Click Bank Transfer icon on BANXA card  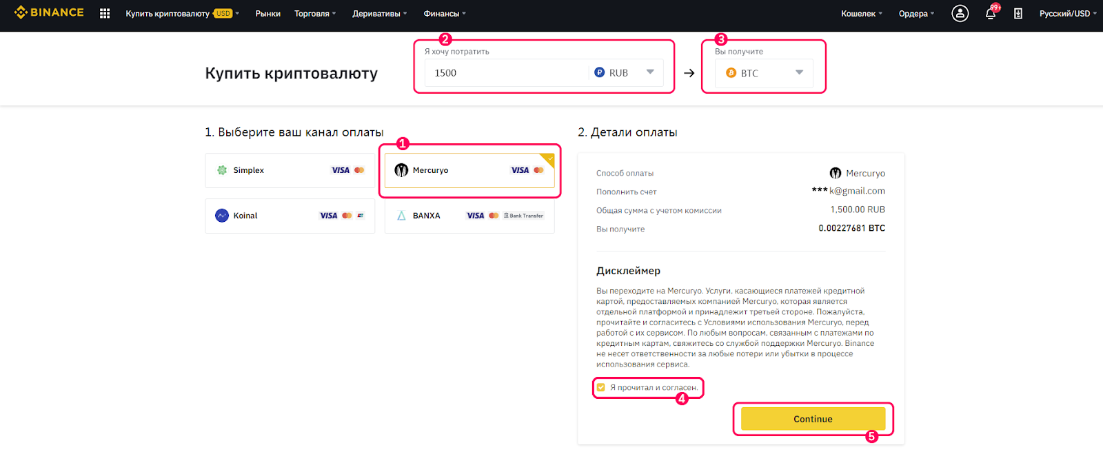point(523,216)
